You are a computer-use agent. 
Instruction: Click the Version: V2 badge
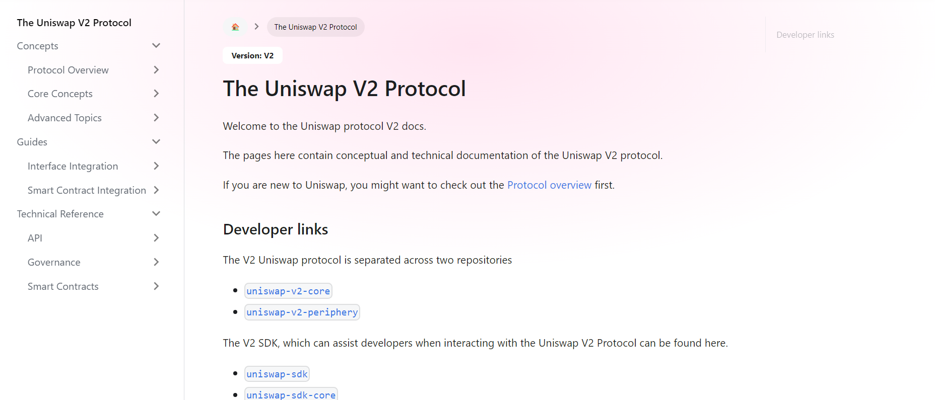click(x=252, y=56)
